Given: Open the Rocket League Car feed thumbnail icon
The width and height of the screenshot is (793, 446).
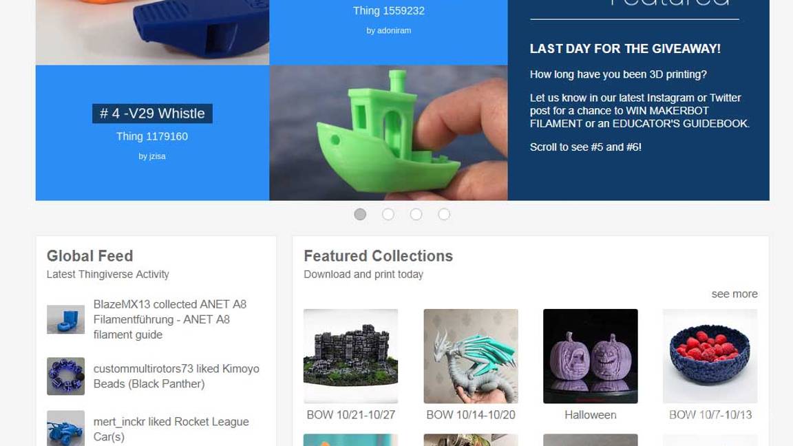Looking at the screenshot, I should click(66, 429).
